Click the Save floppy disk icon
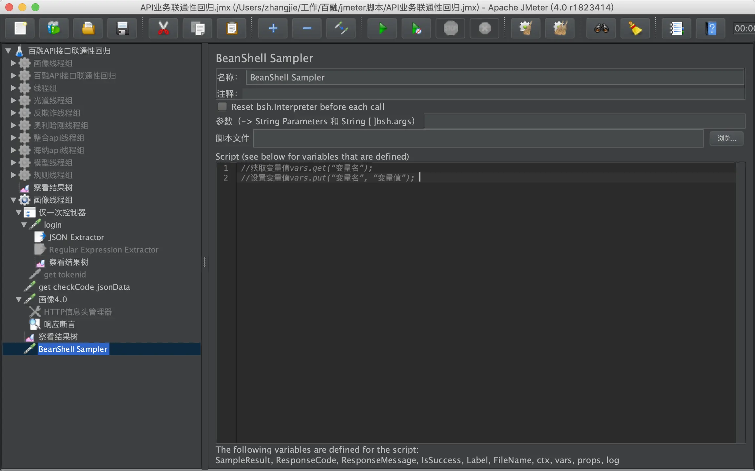Image resolution: width=755 pixels, height=471 pixels. 122,28
